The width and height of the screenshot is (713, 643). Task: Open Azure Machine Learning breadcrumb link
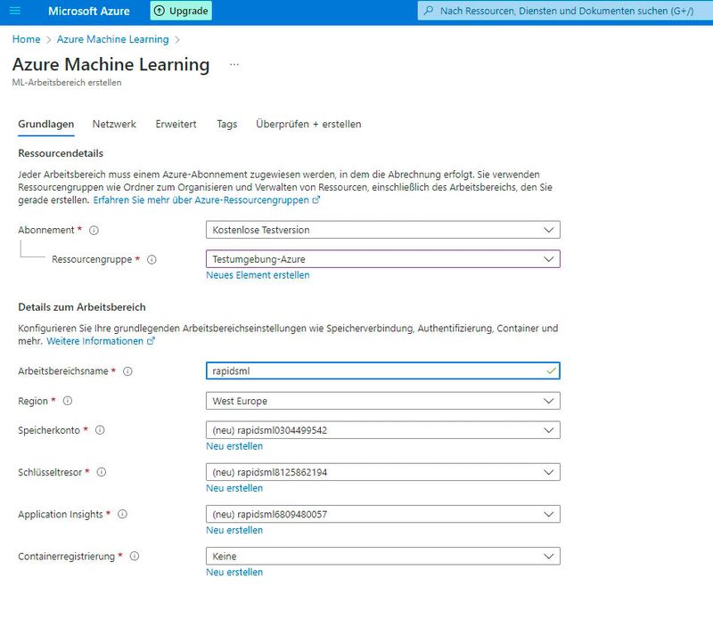click(113, 39)
